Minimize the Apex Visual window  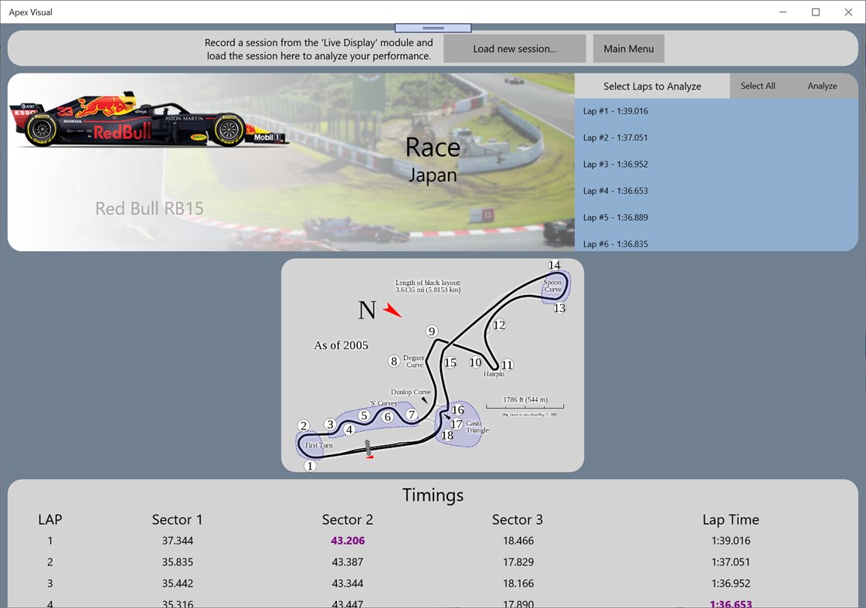(783, 12)
